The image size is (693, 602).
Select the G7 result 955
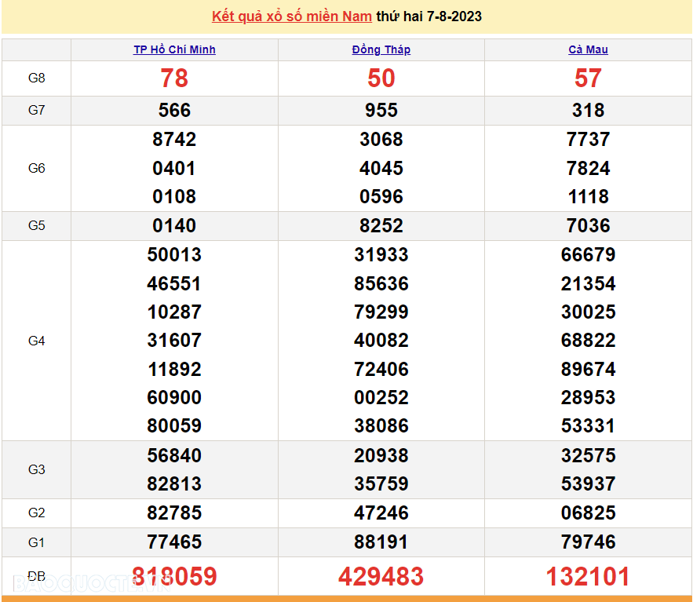click(381, 111)
